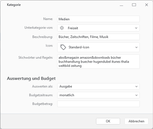
Task: Select the monatlich value in Budgetzeitraum
Action: pyautogui.click(x=67, y=95)
